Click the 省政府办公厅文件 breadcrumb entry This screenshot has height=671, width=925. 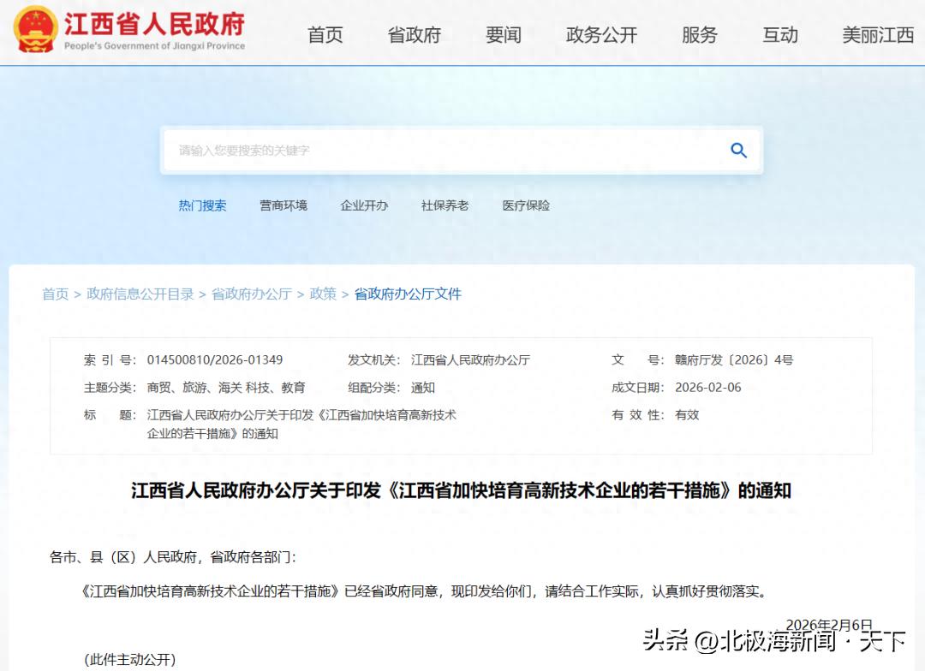tap(407, 294)
